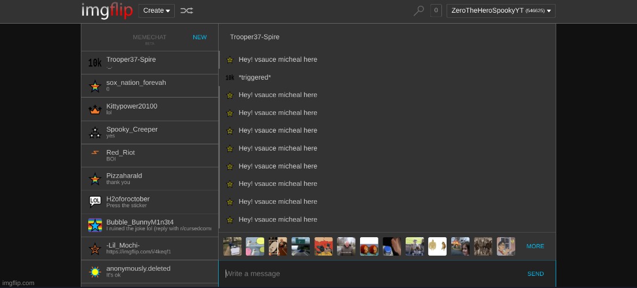Pick the Bernie Sanders sticker
The height and width of the screenshot is (288, 637).
[346, 246]
